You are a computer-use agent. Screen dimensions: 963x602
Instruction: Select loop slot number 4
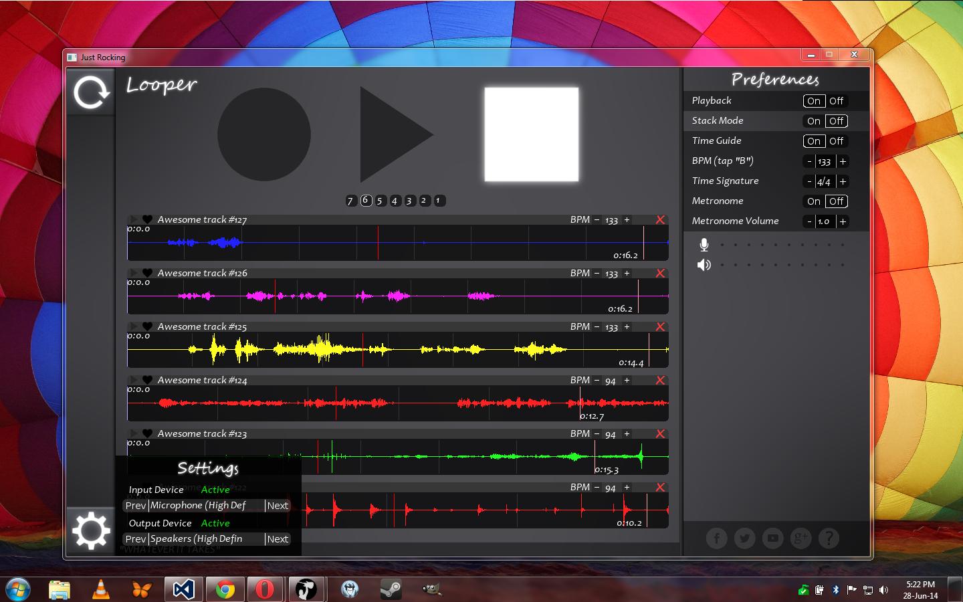pos(395,201)
